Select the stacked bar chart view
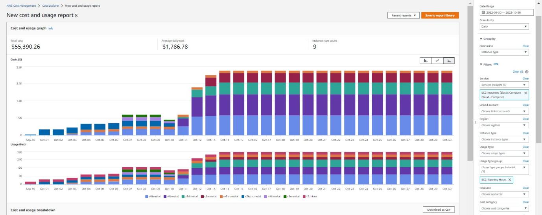The height and width of the screenshot is (215, 542). (x=449, y=60)
